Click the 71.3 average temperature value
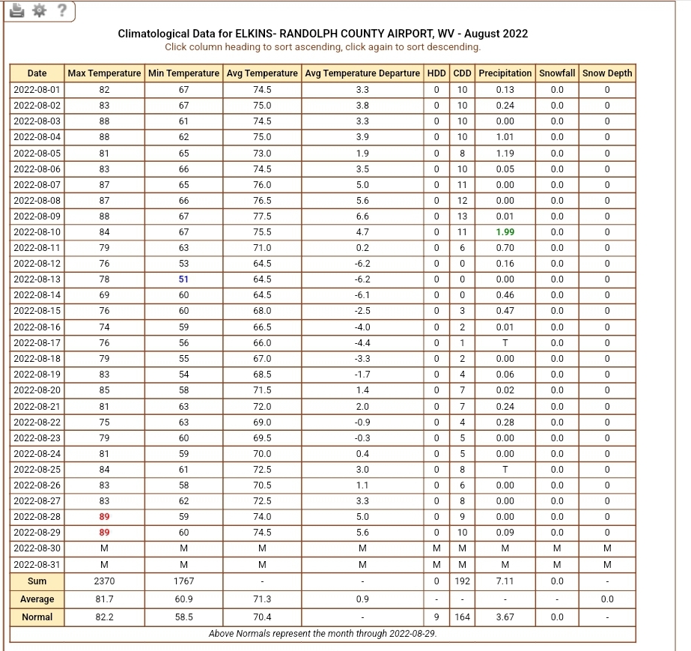 click(x=262, y=599)
